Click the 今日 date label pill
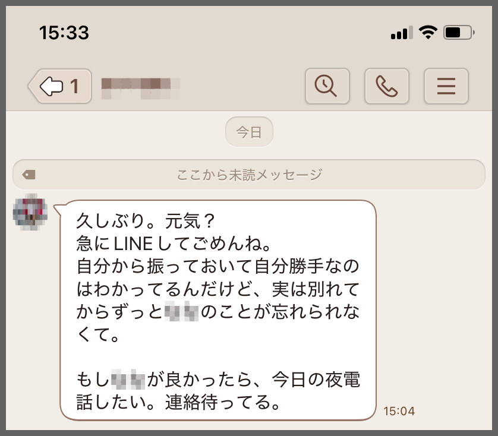This screenshot has height=436, width=498. (x=249, y=132)
